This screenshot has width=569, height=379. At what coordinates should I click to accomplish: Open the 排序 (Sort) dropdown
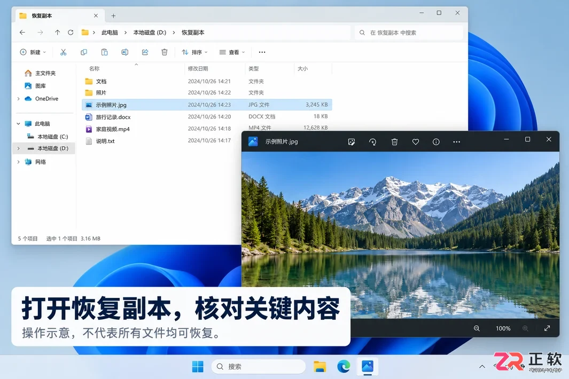195,52
